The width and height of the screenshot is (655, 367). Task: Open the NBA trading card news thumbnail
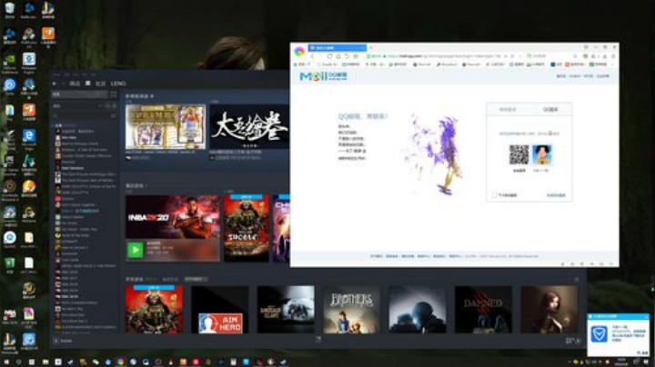pos(166,127)
